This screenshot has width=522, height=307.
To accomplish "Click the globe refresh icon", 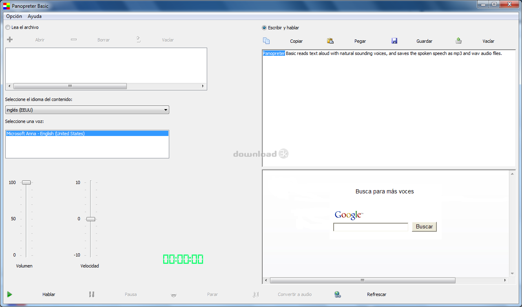I will [337, 294].
